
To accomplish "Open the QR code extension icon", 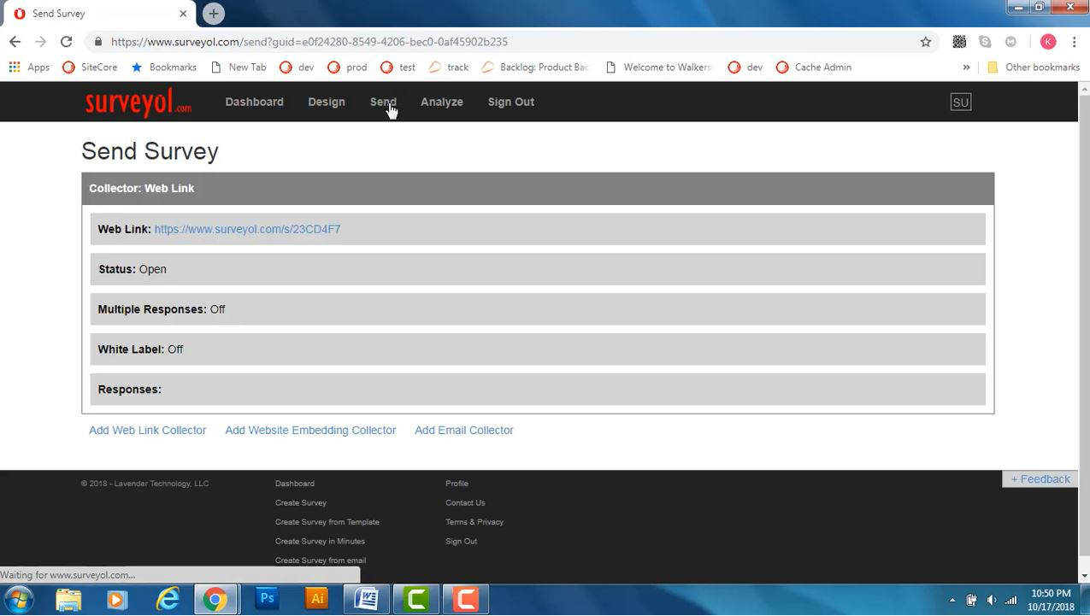I will pos(959,42).
